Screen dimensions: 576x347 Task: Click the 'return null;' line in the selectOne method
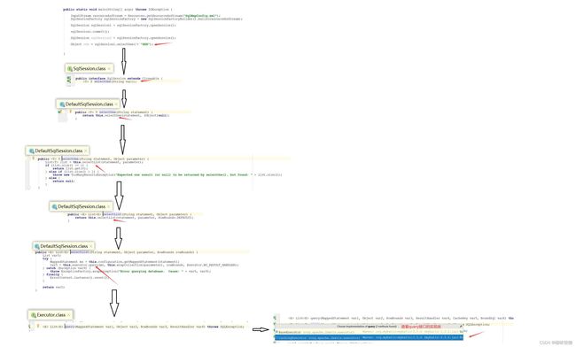[x=64, y=181]
